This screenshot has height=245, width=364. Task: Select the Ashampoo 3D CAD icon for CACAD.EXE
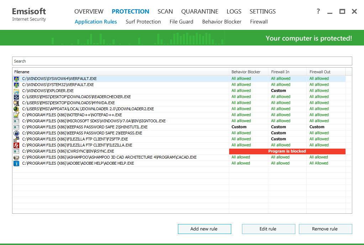pyautogui.click(x=16, y=157)
